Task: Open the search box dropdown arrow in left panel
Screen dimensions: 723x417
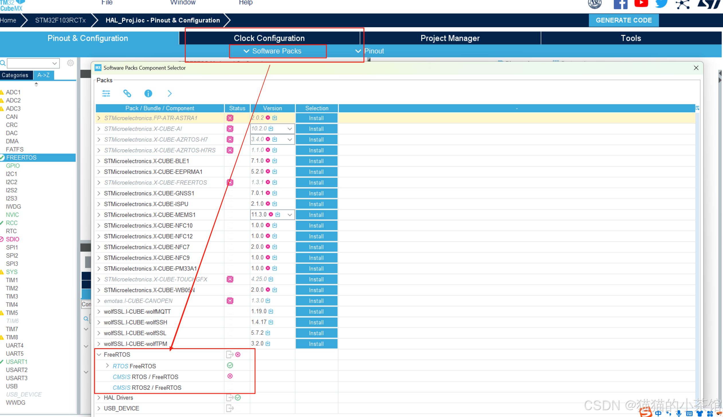Action: (x=54, y=63)
